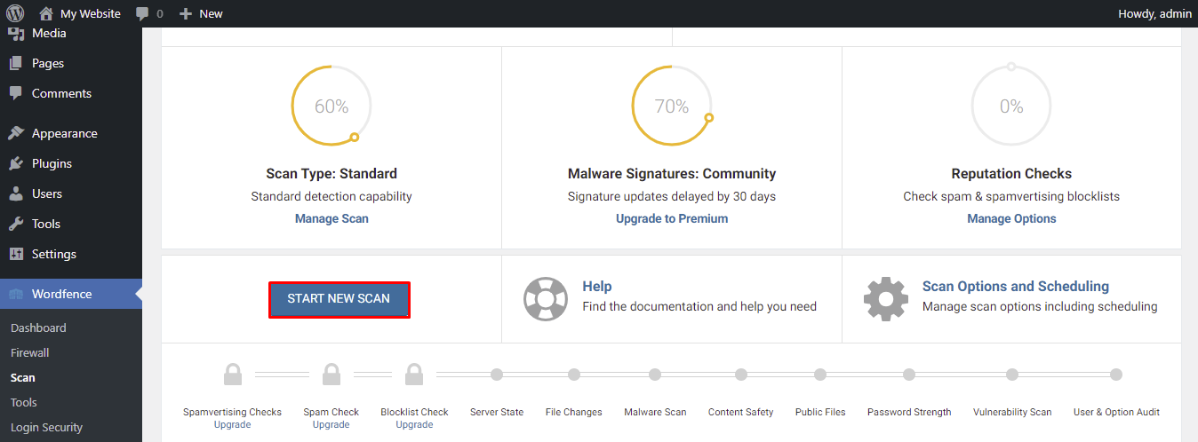Open Pages in the sidebar menu
The width and height of the screenshot is (1198, 442).
(48, 63)
